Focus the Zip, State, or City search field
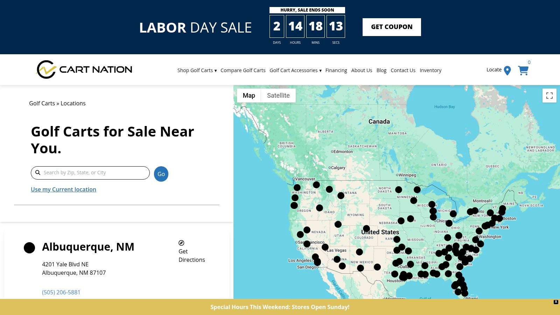 click(94, 173)
